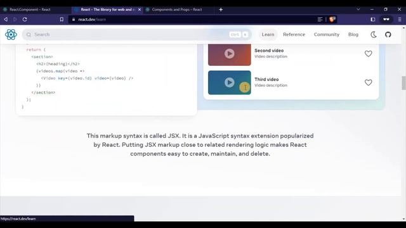Toggle the browser sidebar panel
406x228 pixels.
373,20
